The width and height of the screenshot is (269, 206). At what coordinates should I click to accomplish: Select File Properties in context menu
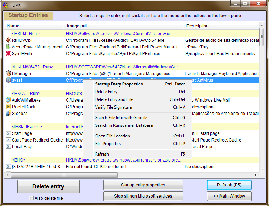(138, 144)
